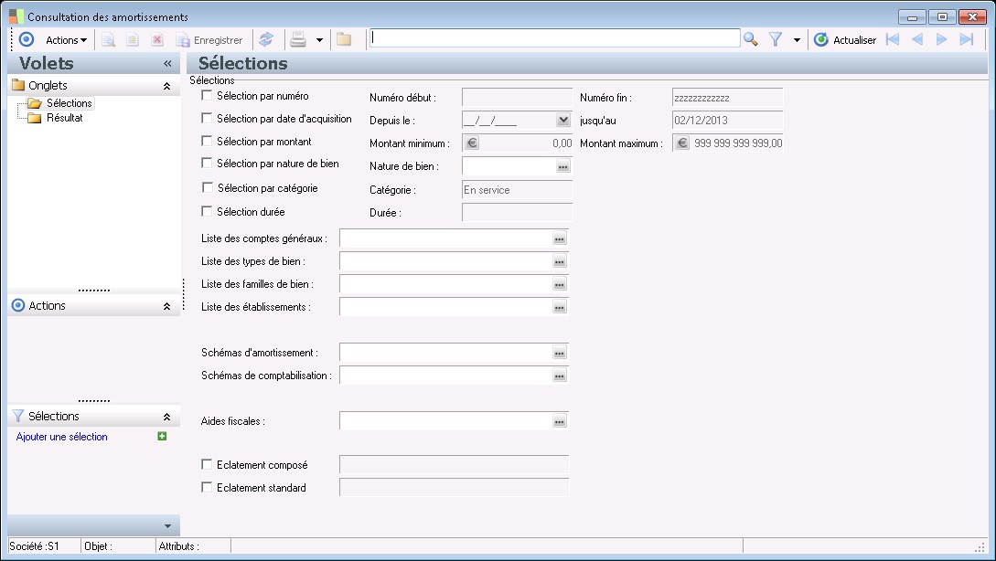Click the printer icon in toolbar

coord(298,39)
